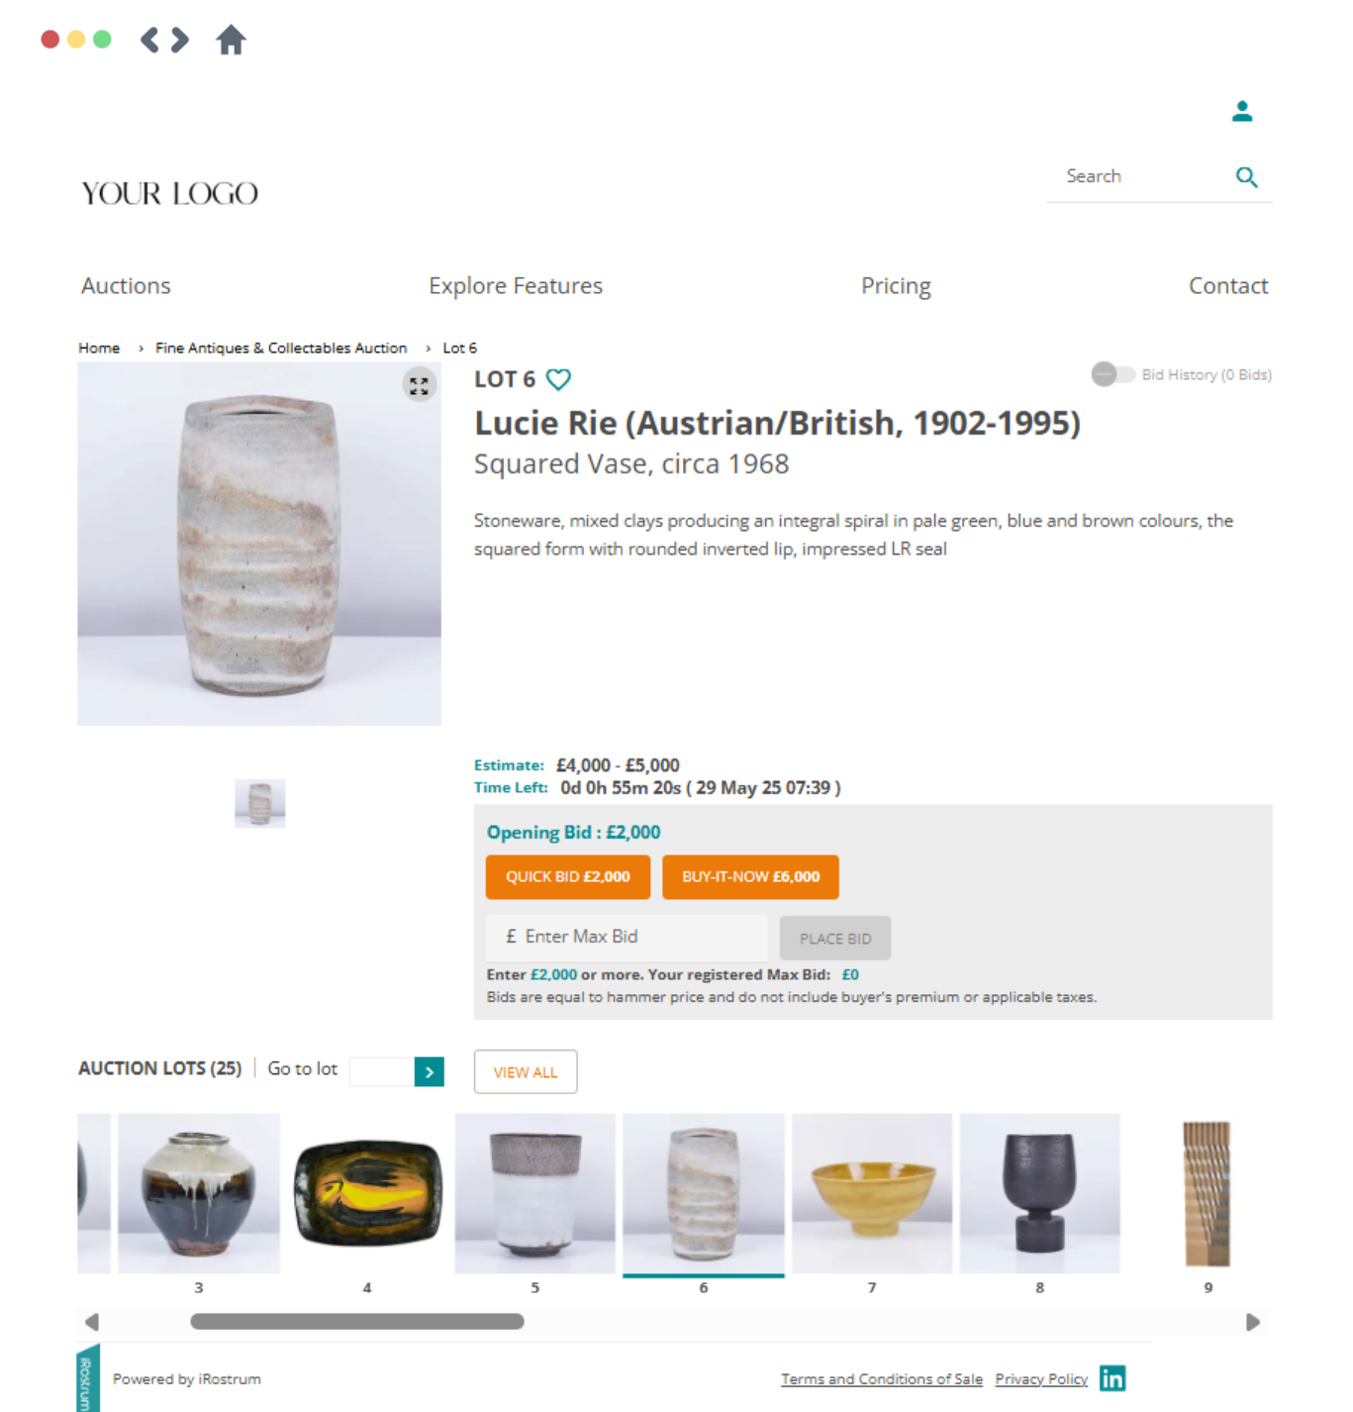Add Lot 6 to favourites with heart icon

(558, 379)
